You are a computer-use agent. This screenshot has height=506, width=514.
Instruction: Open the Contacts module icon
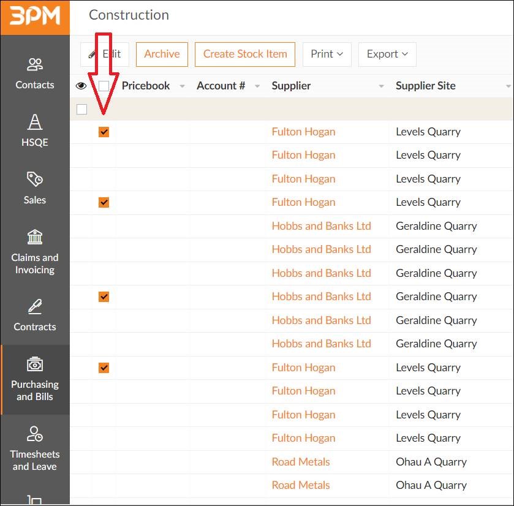(35, 64)
